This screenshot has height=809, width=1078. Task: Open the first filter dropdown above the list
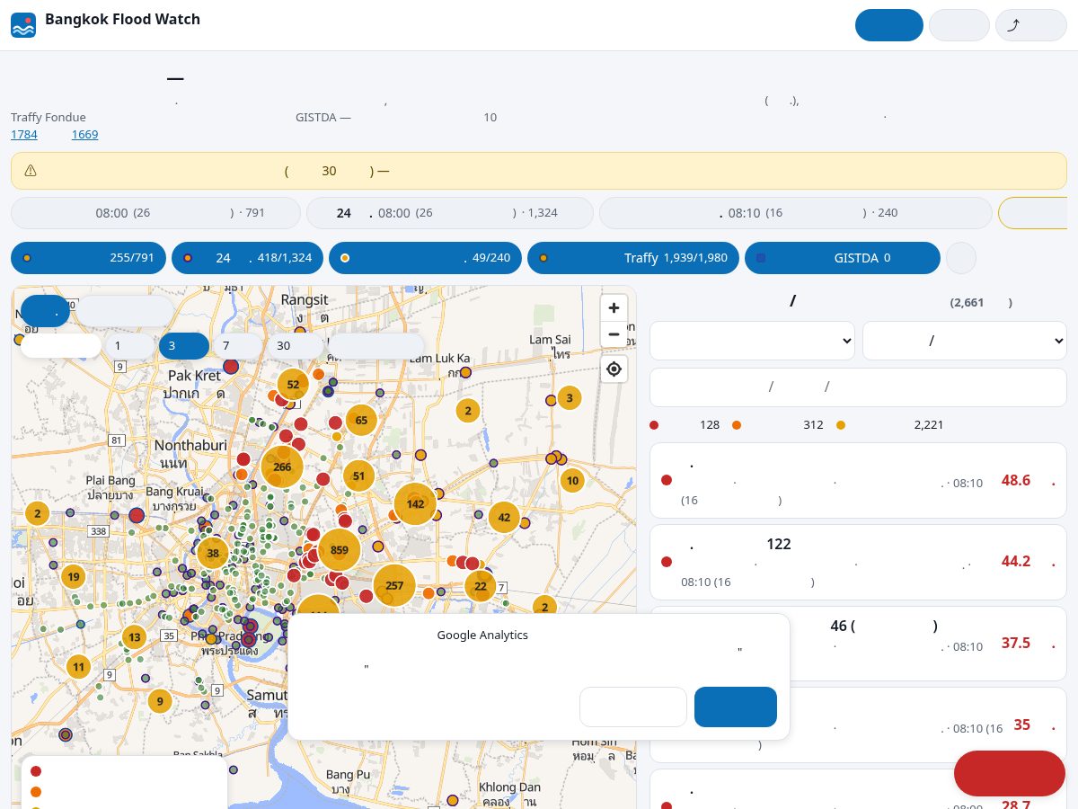click(x=752, y=341)
